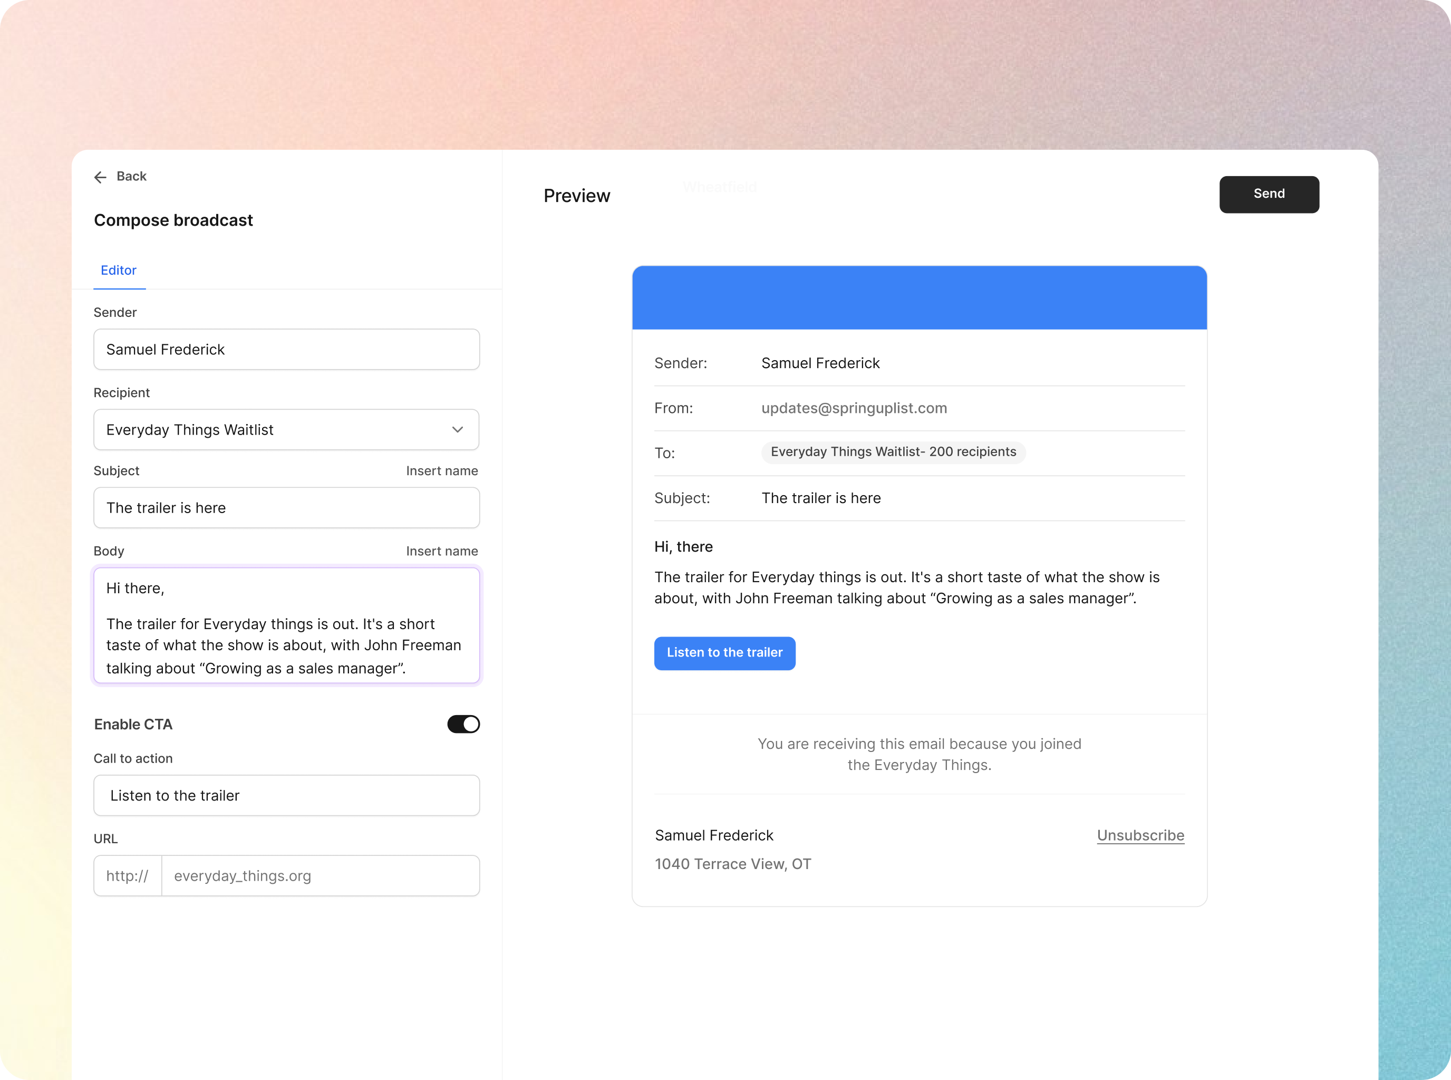Click the Back text label
The width and height of the screenshot is (1451, 1080).
tap(131, 177)
